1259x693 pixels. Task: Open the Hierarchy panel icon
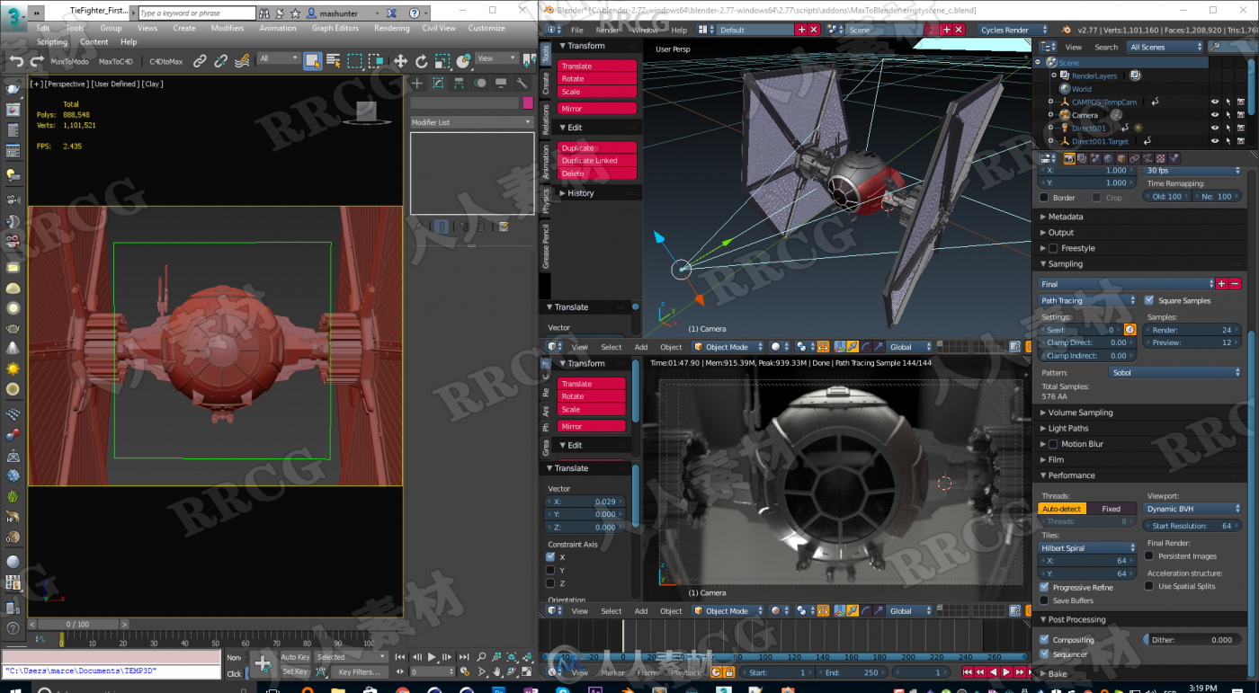pyautogui.click(x=459, y=84)
